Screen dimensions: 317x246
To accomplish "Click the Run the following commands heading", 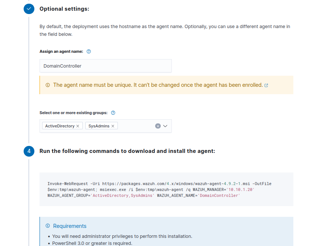I will point(127,151).
